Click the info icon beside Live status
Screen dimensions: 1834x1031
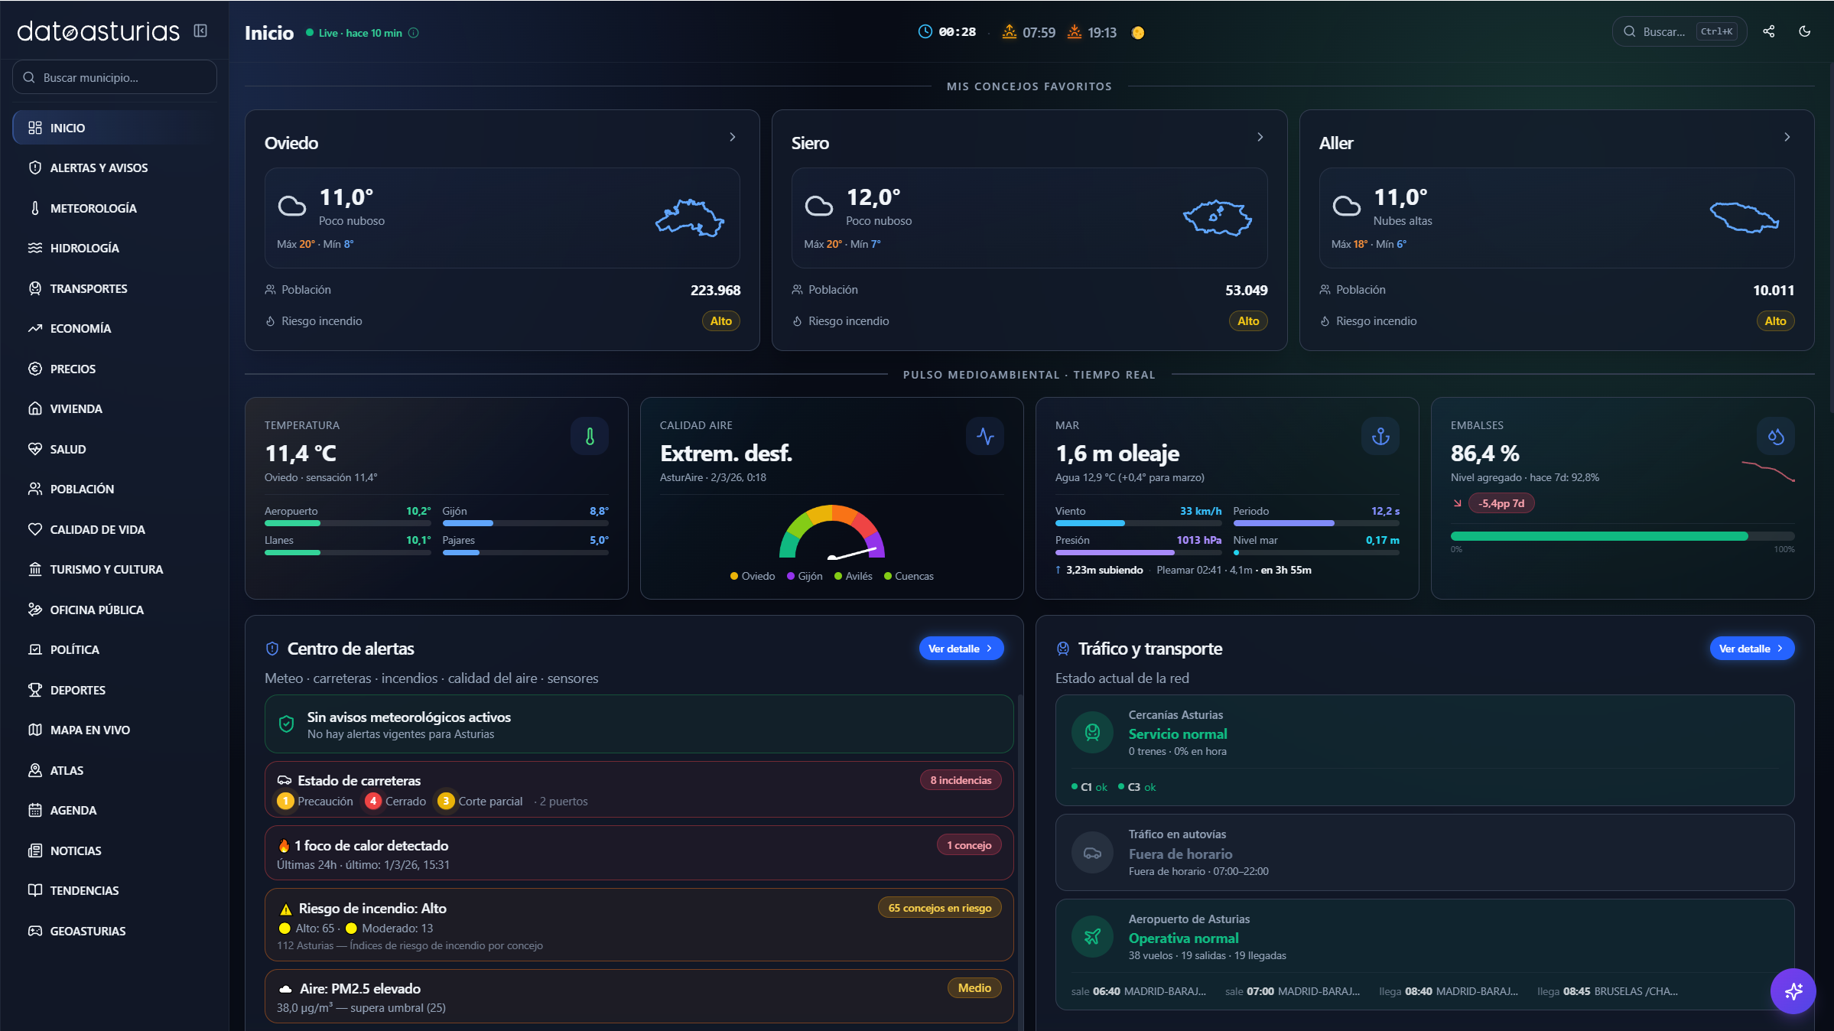coord(414,33)
